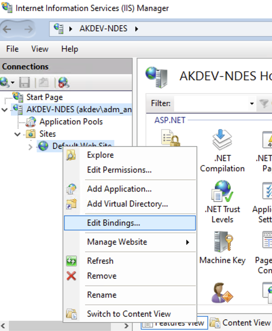
Task: Select Application Pools in tree
Action: tap(71, 122)
